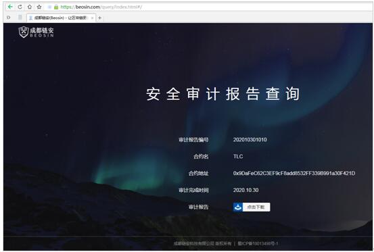The height and width of the screenshot is (252, 374).
Task: Click report number 202010301010
Action: 250,140
